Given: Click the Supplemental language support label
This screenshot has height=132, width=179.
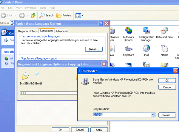Looking at the screenshot, I should (x=39, y=58).
